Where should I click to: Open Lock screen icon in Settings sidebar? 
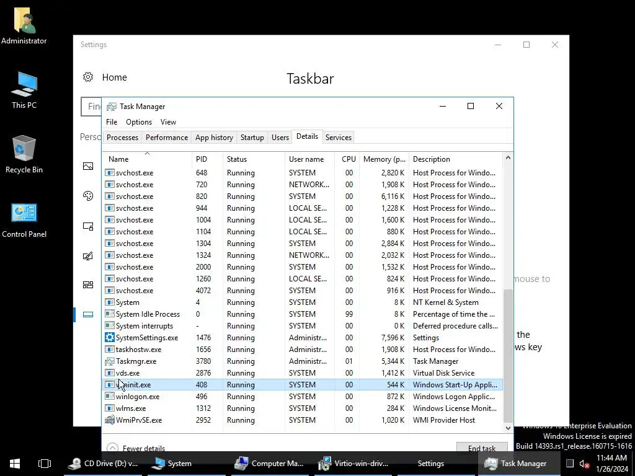click(88, 226)
